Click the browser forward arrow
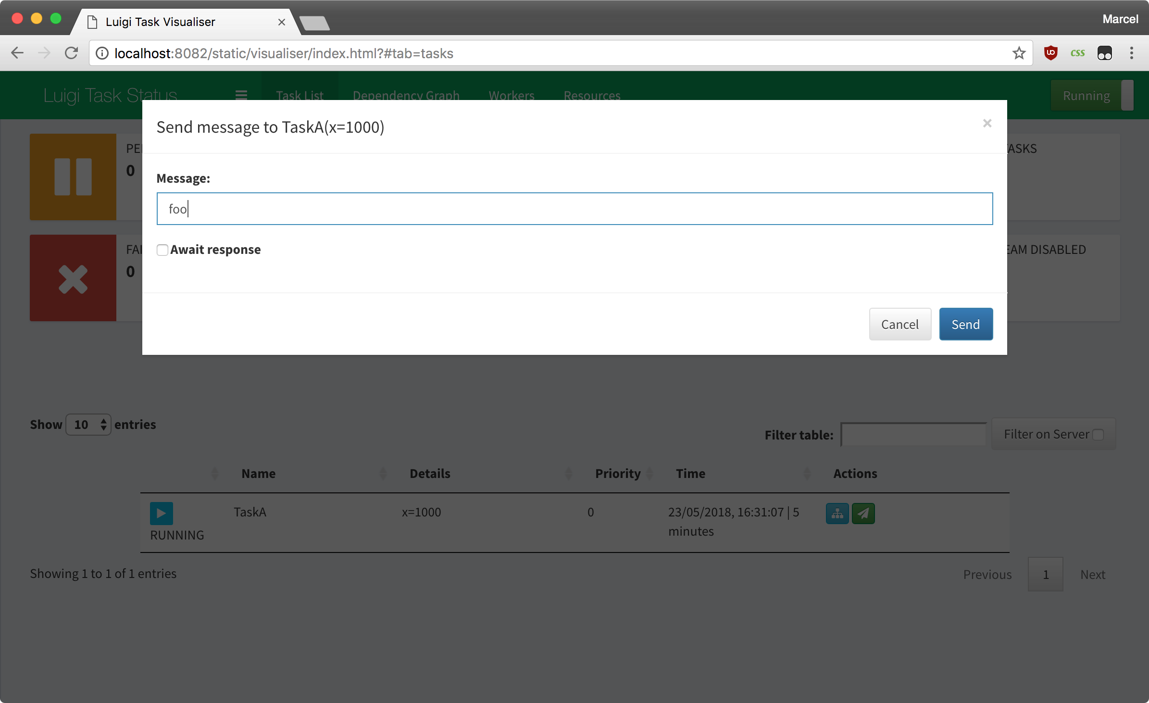 (44, 53)
